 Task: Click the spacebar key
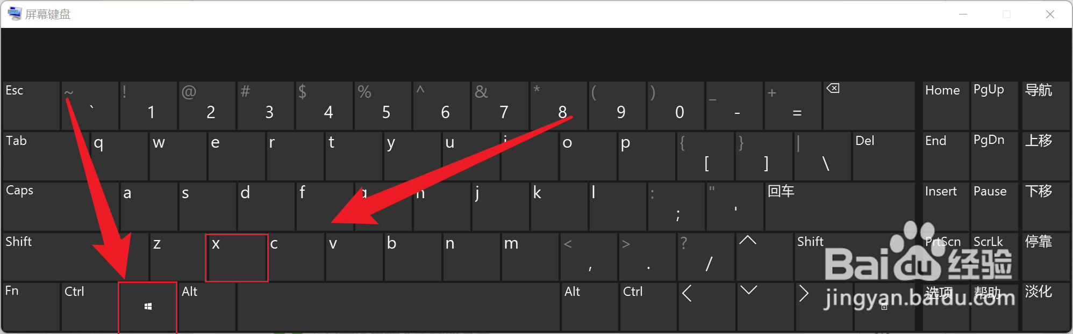coord(398,307)
